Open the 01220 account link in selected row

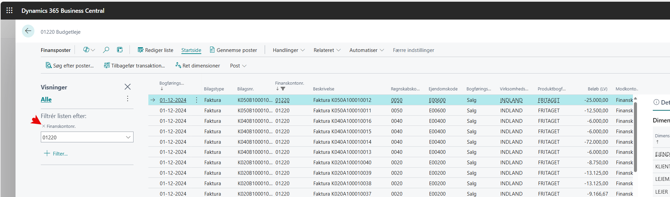coord(282,100)
